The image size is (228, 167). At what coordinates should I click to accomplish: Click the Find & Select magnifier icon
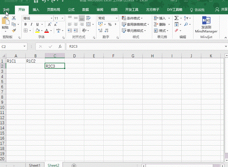point(186,25)
